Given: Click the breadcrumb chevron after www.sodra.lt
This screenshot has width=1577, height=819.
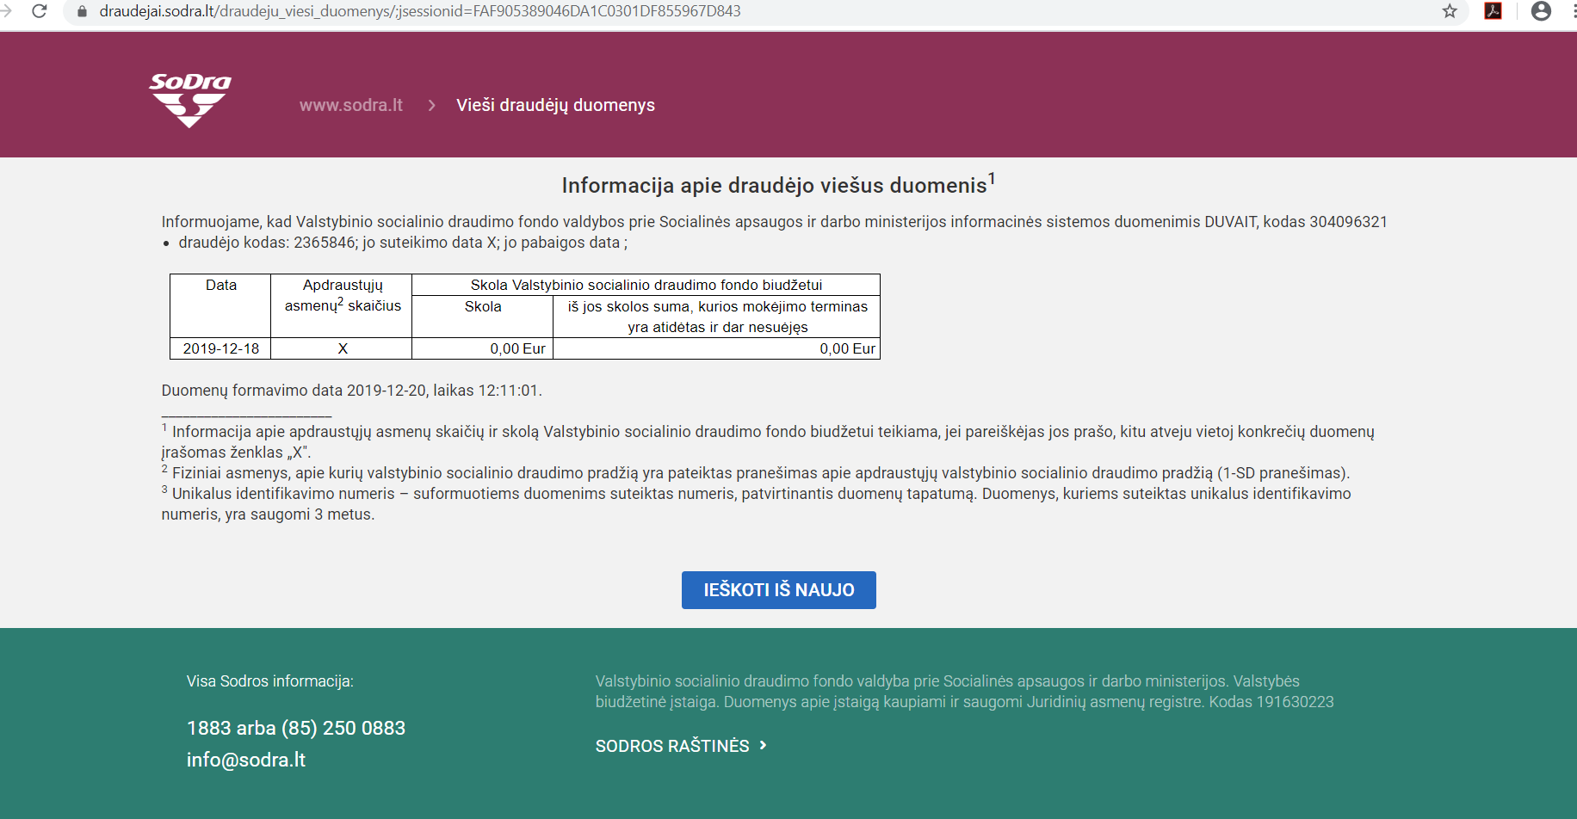Looking at the screenshot, I should pos(431,105).
